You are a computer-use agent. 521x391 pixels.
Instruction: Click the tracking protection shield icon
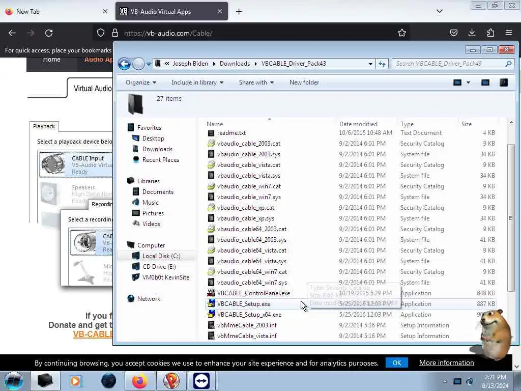click(x=101, y=33)
